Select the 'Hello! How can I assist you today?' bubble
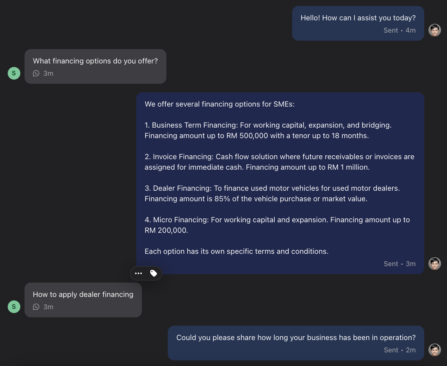Image resolution: width=447 pixels, height=366 pixels. (358, 18)
